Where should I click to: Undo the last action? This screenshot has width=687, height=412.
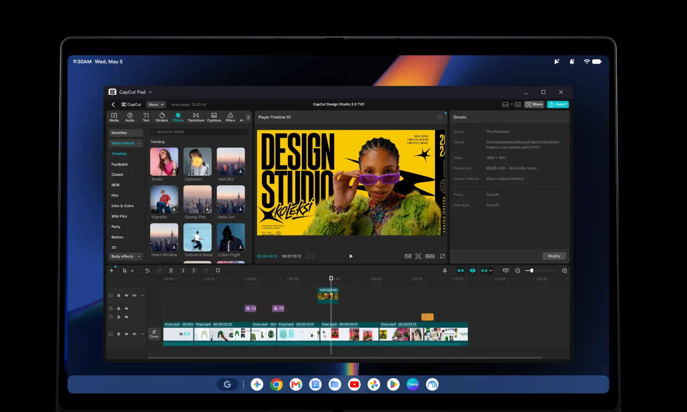coord(147,271)
